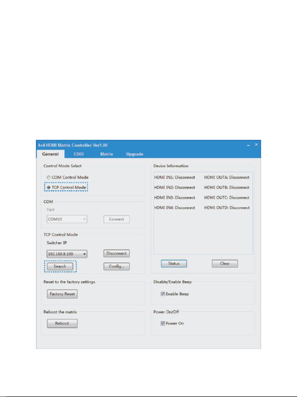Select TCP Control Mode radio button
The image size is (297, 397).
48,187
